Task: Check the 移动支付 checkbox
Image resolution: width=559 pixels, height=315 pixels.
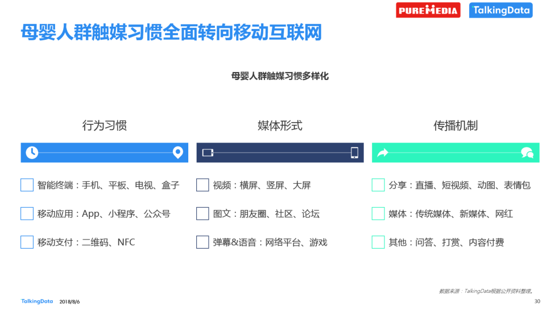Action: coord(27,242)
